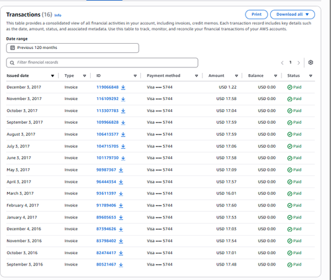This screenshot has width=331, height=280.
Task: Download invoice 104715705 via its download icon
Action: [123, 146]
